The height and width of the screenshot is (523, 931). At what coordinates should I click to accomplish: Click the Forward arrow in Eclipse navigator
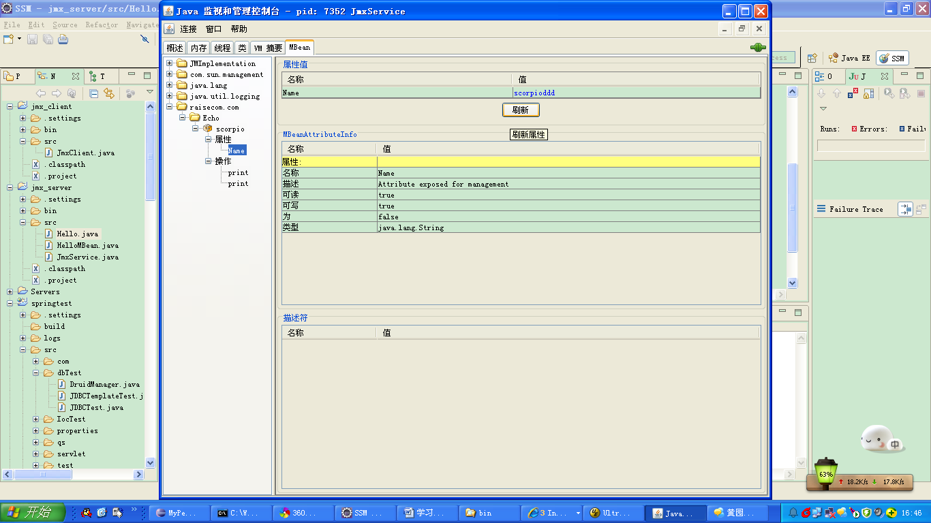[57, 93]
